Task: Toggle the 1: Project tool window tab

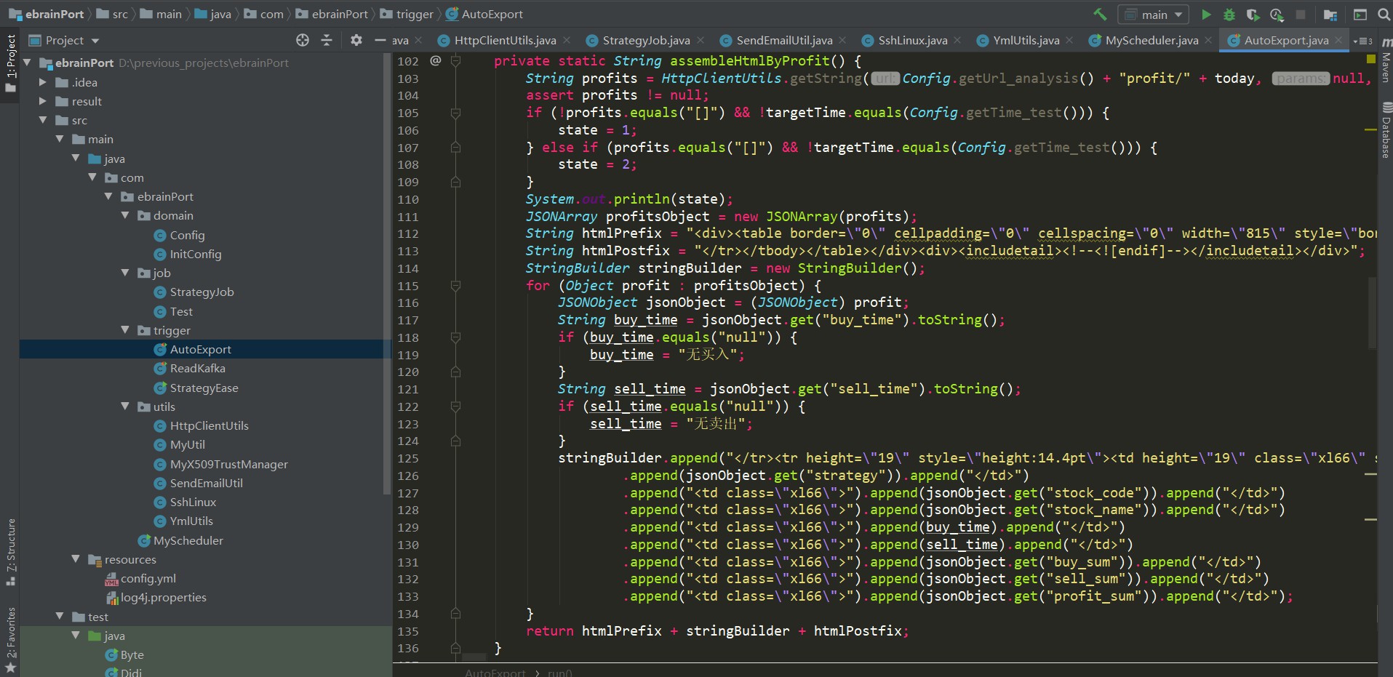Action: (x=10, y=63)
